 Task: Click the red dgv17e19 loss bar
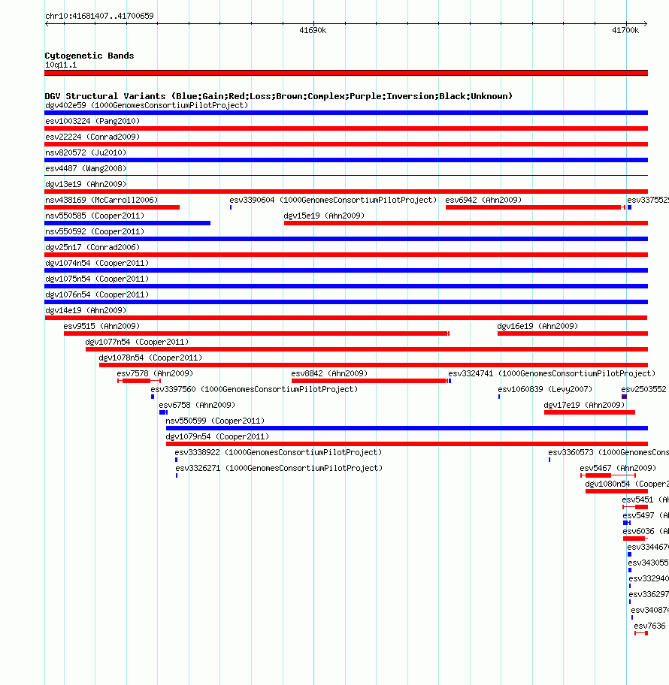[x=589, y=412]
